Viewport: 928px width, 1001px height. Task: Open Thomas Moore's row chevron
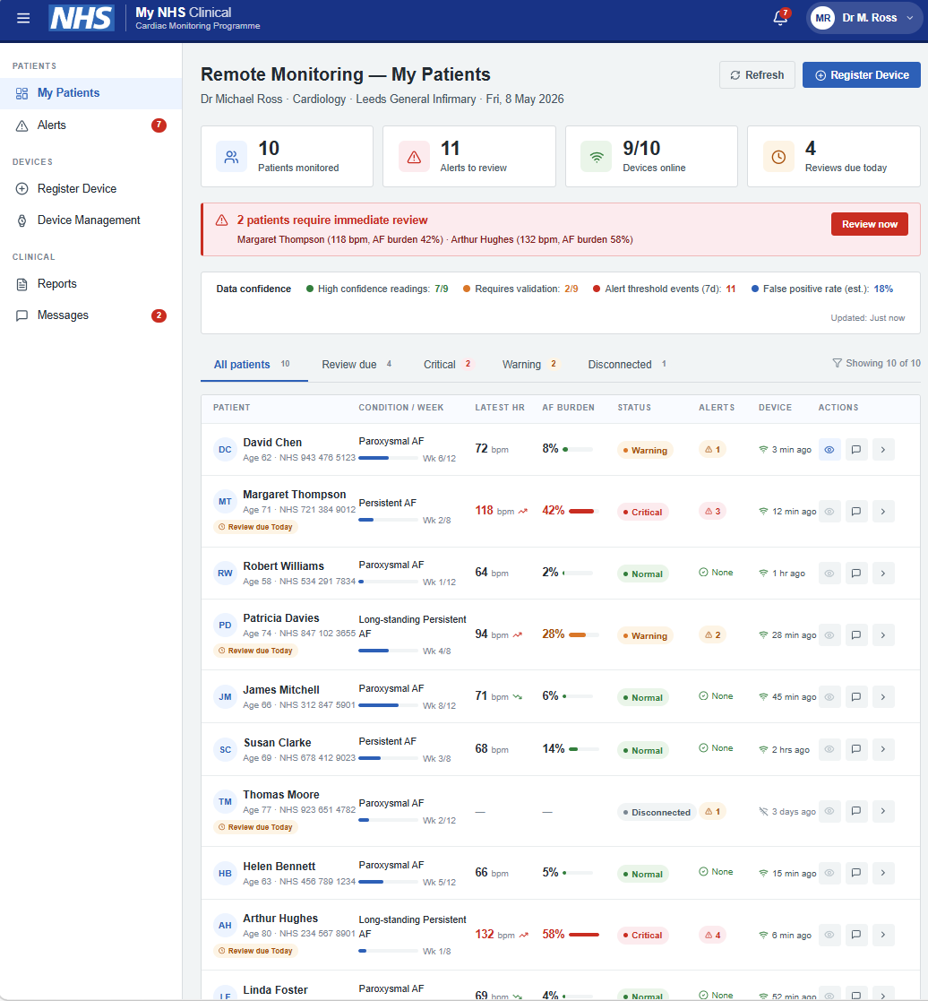pos(883,811)
